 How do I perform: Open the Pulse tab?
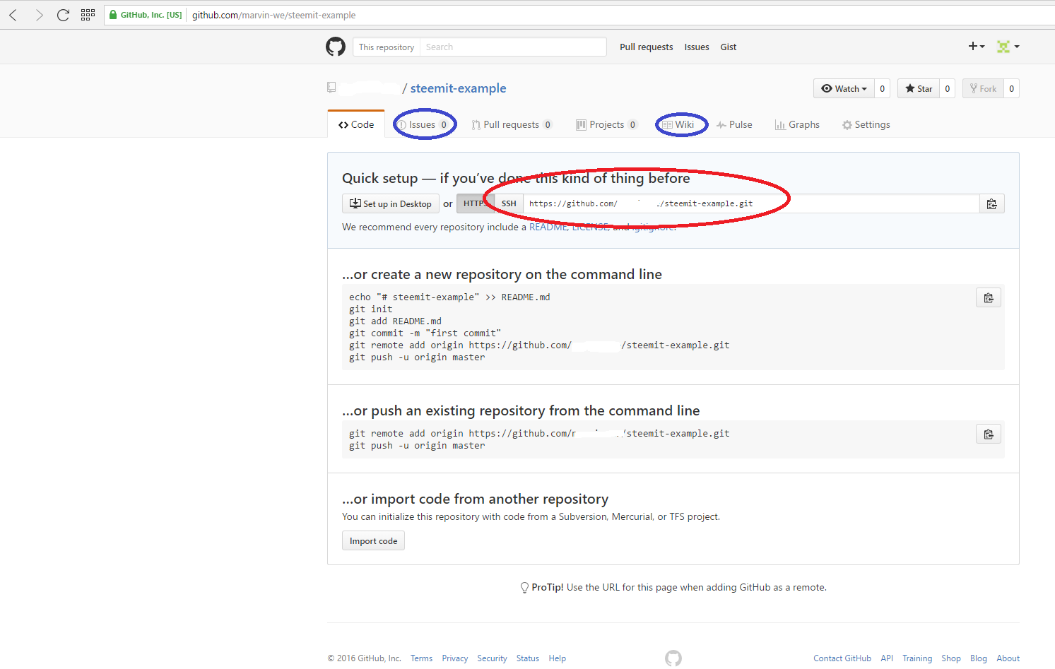pos(734,124)
